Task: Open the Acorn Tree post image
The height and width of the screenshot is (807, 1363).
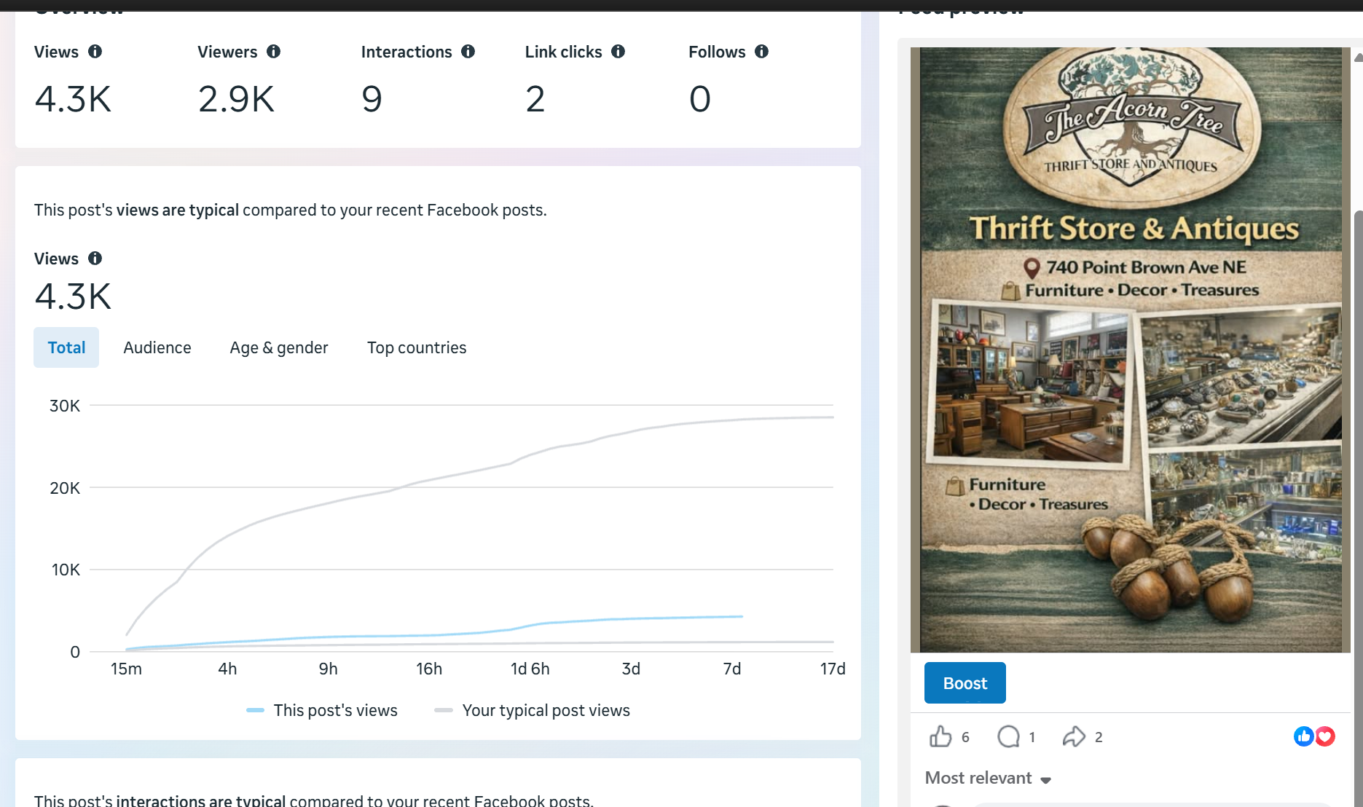Action: click(1131, 350)
